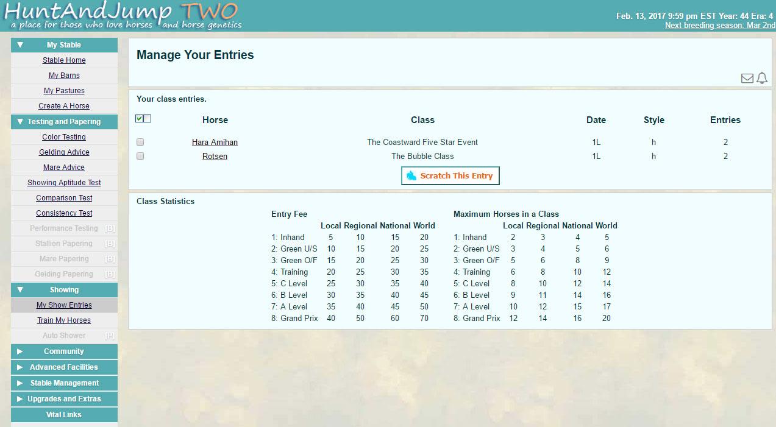Collapse the Testing and Papering section
This screenshot has width=776, height=427.
click(x=64, y=122)
